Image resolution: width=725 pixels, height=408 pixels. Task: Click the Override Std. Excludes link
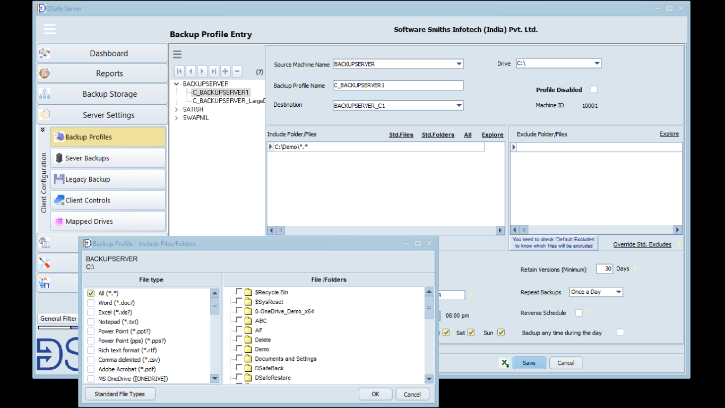(642, 244)
